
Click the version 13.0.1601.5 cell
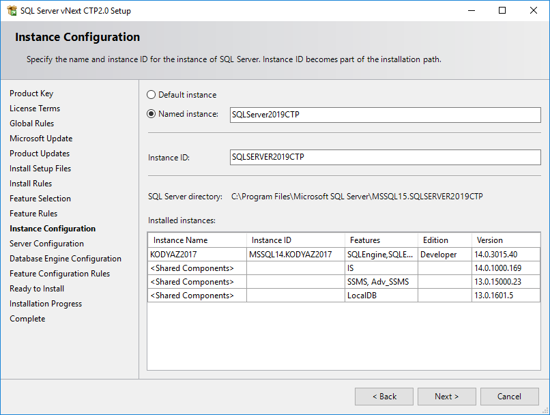506,296
